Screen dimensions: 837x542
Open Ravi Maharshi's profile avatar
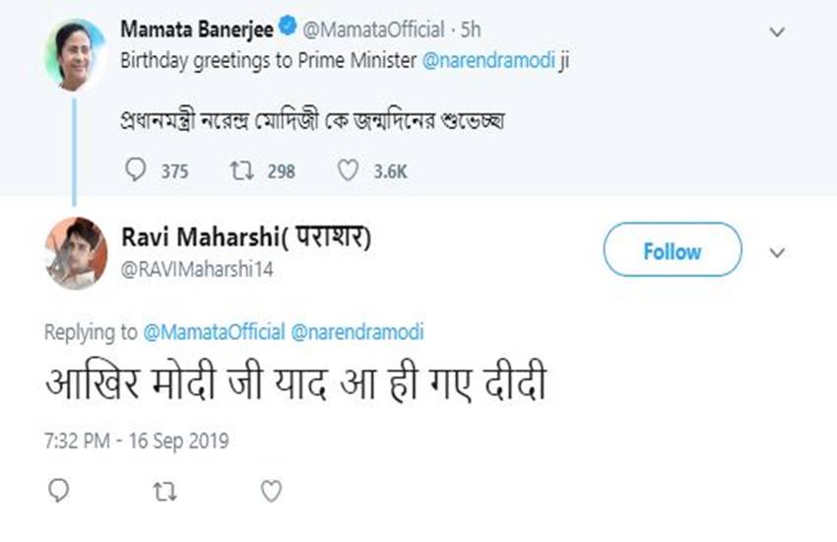click(x=76, y=253)
